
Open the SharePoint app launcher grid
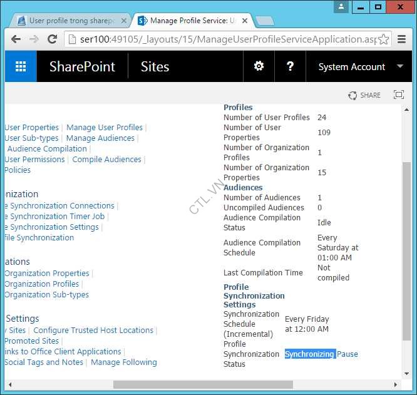pos(21,67)
